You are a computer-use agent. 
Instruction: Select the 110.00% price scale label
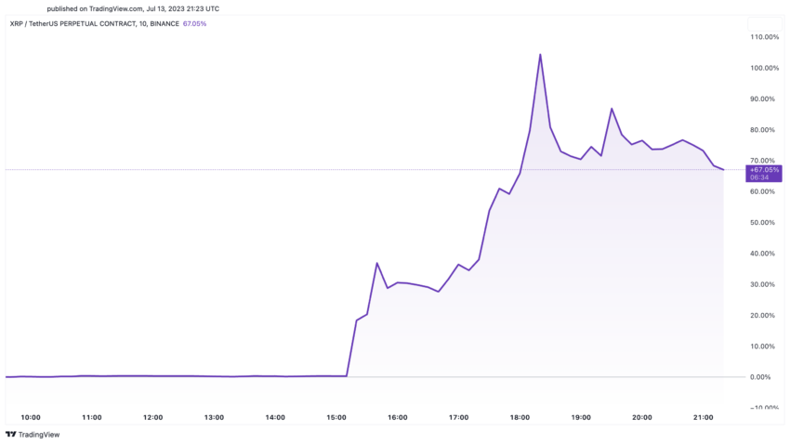(764, 37)
